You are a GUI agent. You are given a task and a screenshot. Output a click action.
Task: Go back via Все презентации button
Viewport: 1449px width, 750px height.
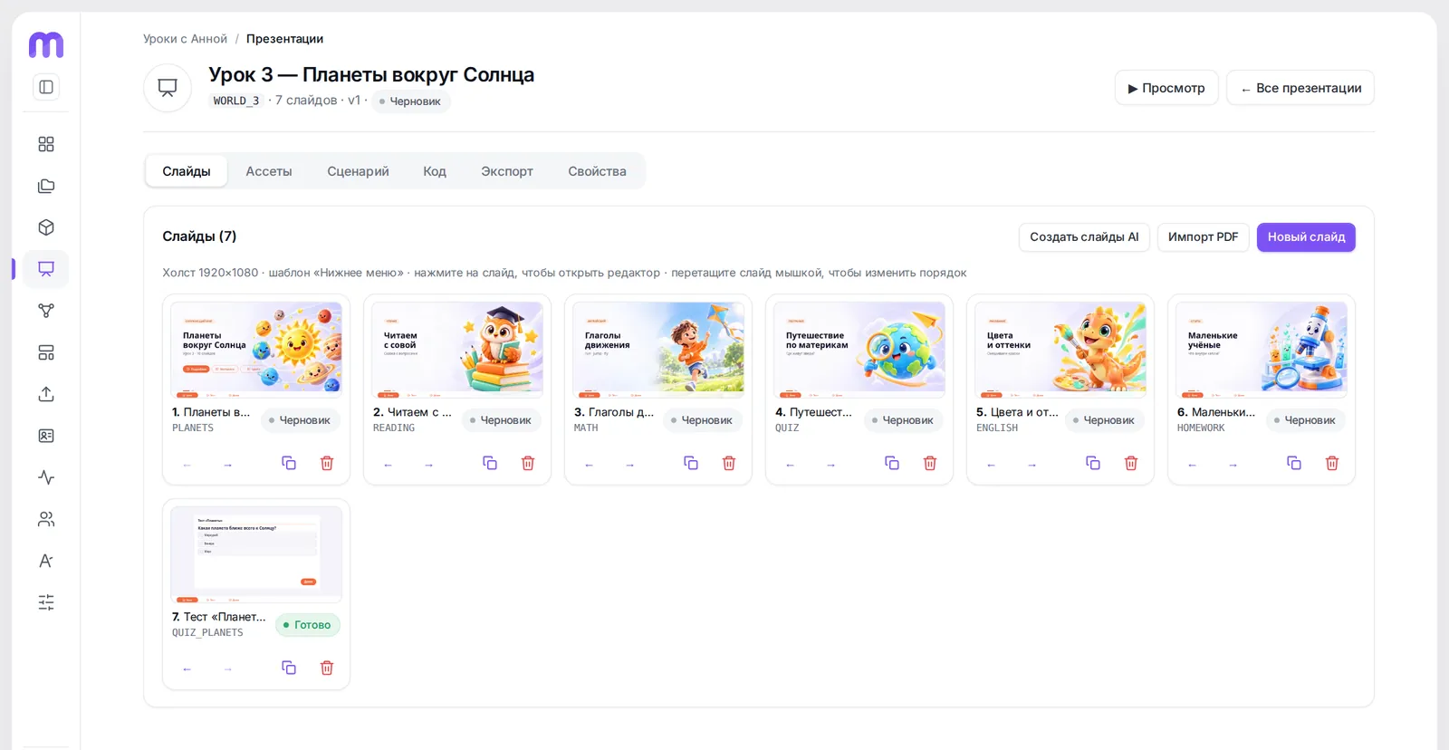click(x=1300, y=88)
